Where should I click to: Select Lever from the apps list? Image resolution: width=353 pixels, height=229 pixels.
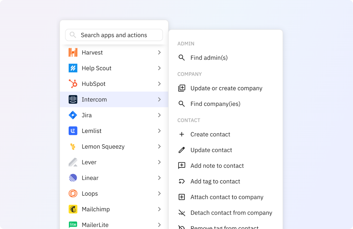(114, 162)
